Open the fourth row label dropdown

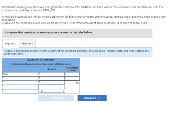coord(21,87)
